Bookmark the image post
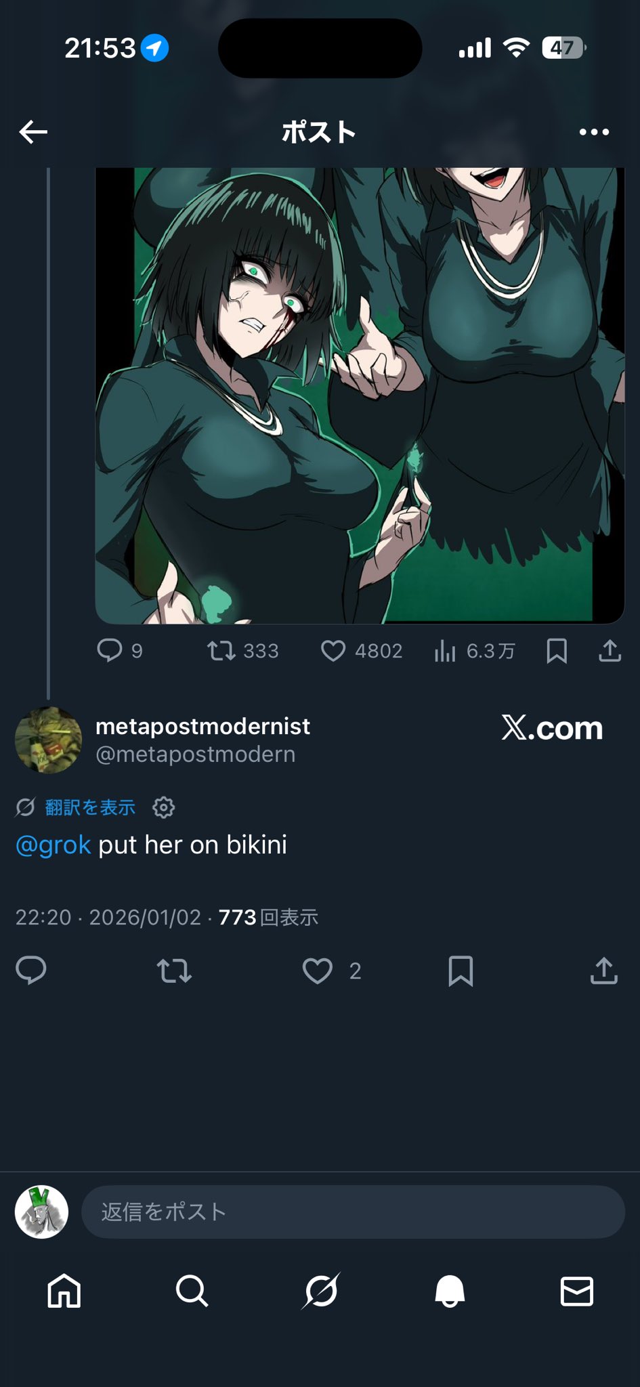 tap(557, 651)
